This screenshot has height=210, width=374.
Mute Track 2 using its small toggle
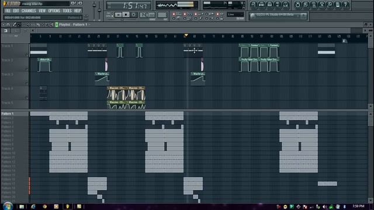click(x=26, y=69)
